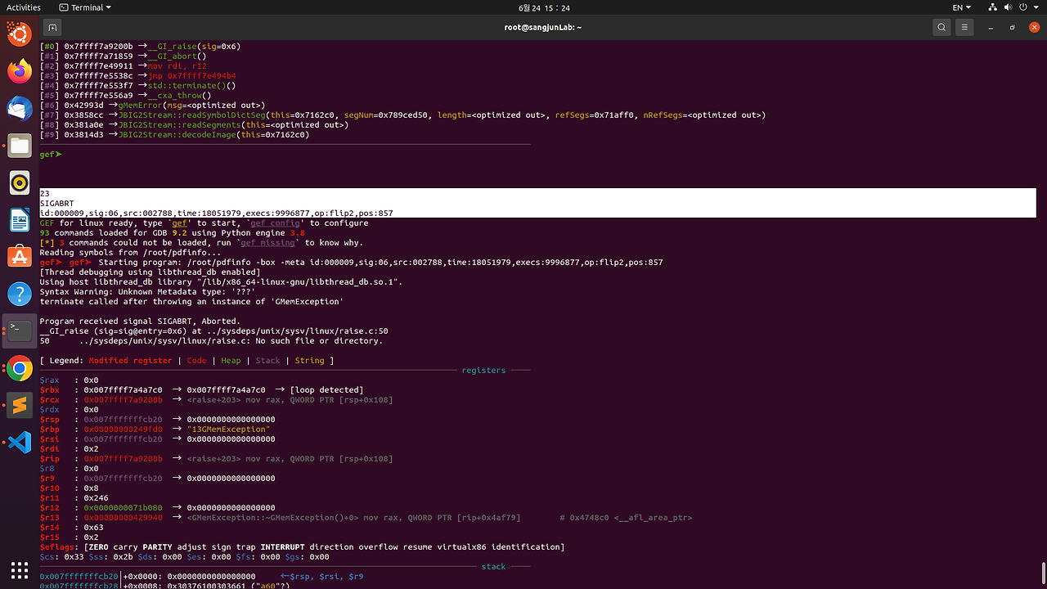
Task: Click 'terminate called after throwing' line
Action: 191,301
